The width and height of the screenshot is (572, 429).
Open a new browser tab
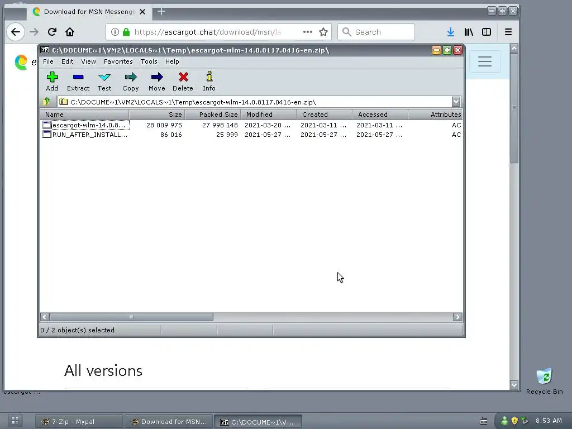[161, 12]
